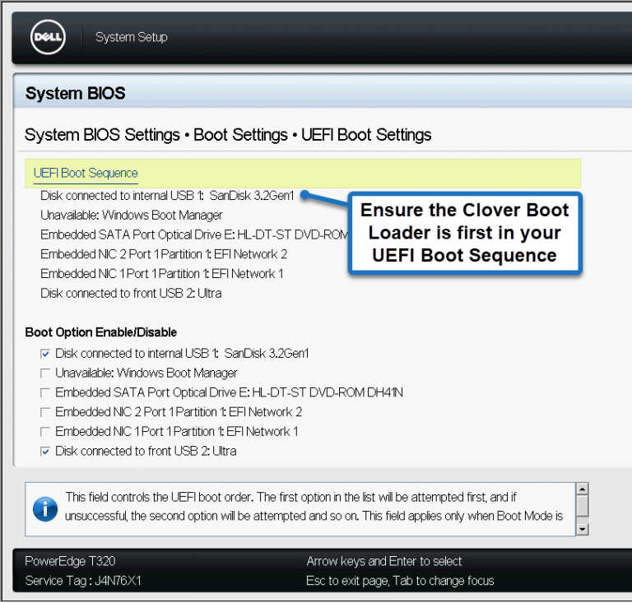Enable Embedded SATA Optical Drive E checkbox
632x603 pixels.
[45, 392]
